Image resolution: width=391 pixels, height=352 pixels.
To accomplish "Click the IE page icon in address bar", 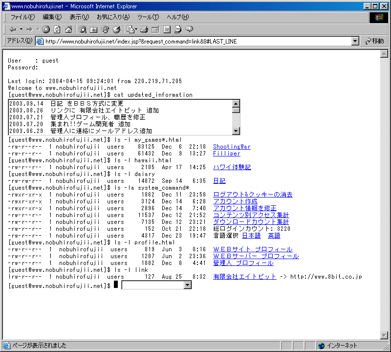I will 40,41.
